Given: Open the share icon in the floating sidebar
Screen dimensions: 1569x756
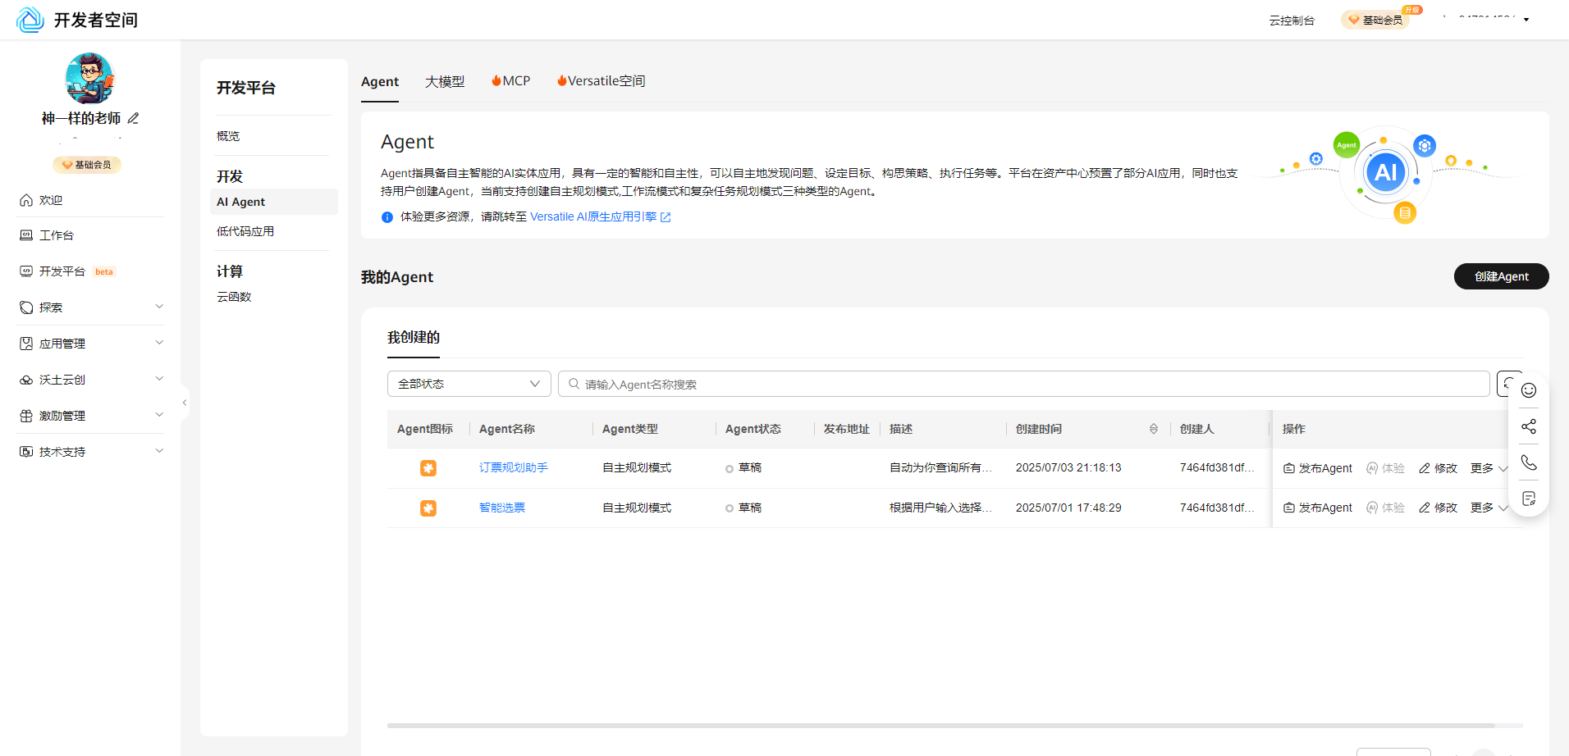Looking at the screenshot, I should click(1528, 426).
